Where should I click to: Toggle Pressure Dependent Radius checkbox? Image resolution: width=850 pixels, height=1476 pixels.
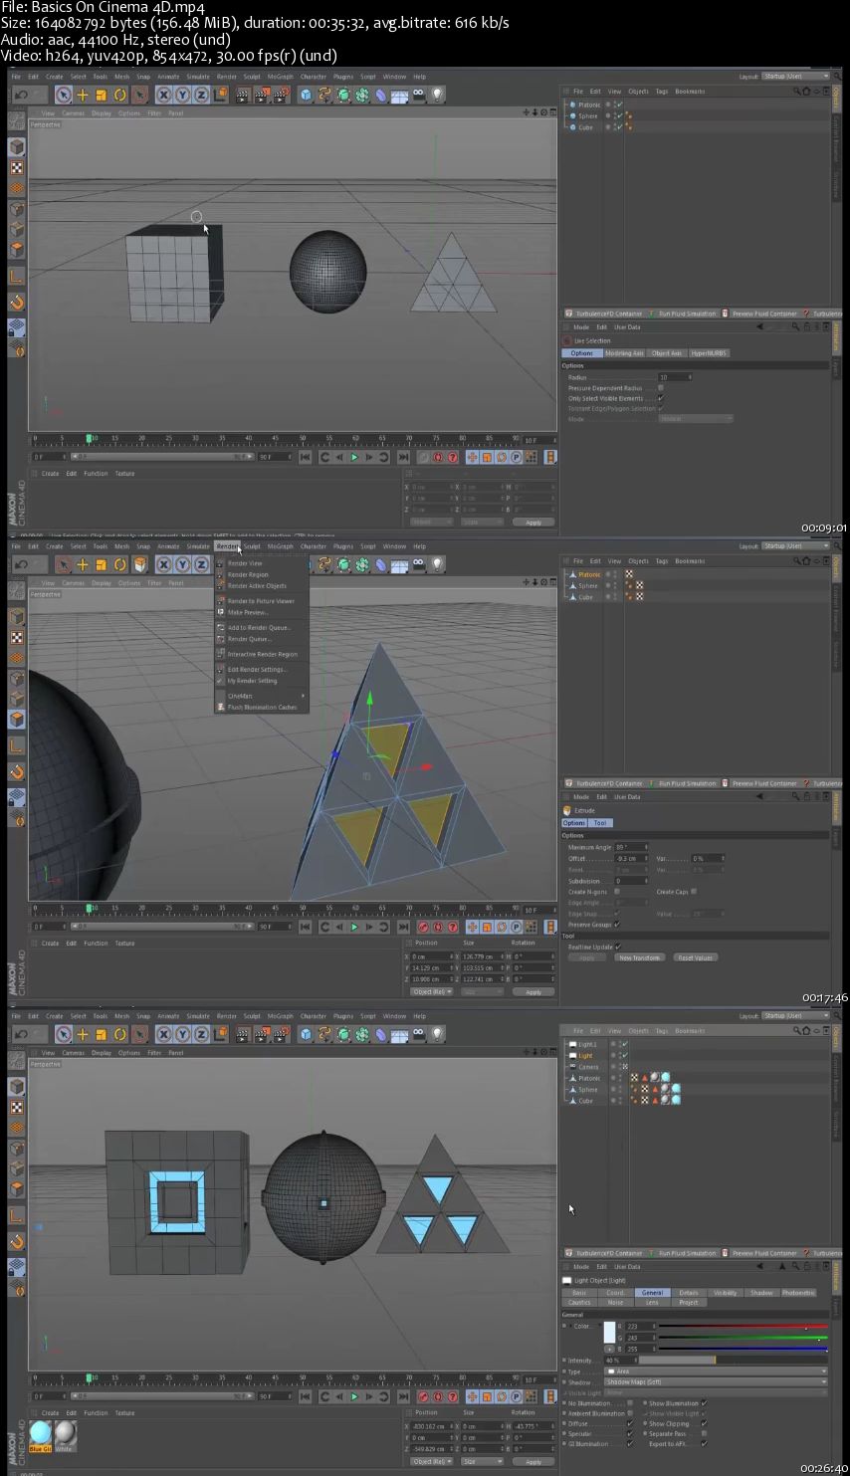[661, 388]
